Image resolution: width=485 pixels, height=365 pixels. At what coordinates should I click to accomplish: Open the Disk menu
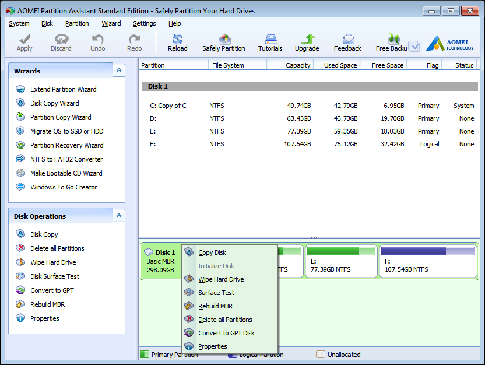[47, 23]
